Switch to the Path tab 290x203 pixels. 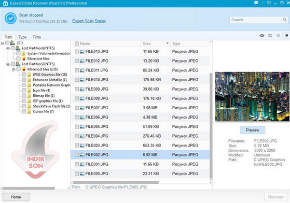coord(8,37)
